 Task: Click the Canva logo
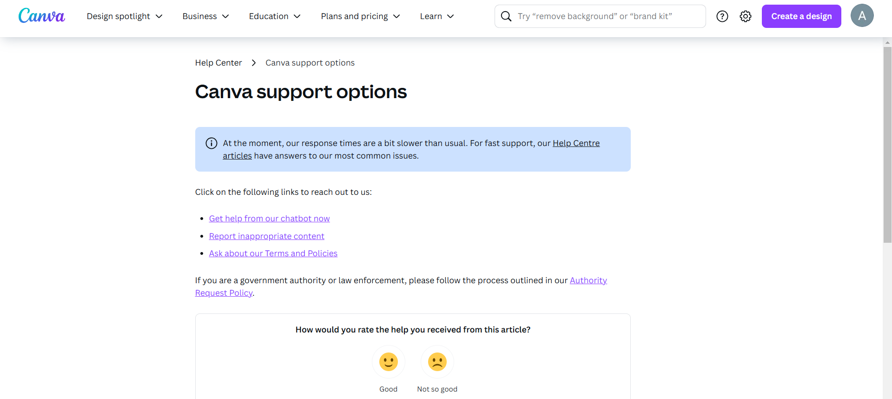tap(42, 16)
